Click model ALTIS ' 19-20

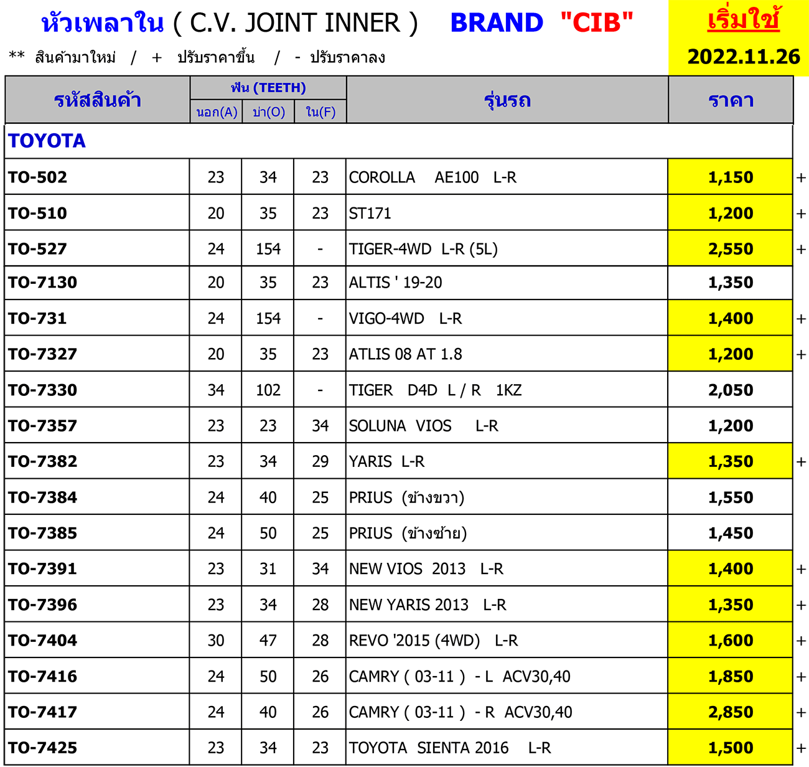coord(395,283)
